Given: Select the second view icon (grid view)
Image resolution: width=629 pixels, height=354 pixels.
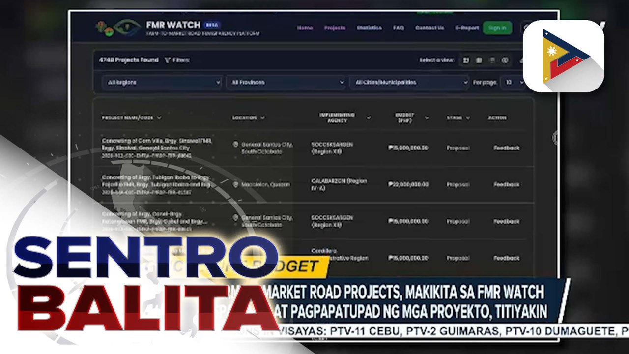Looking at the screenshot, I should coord(479,60).
